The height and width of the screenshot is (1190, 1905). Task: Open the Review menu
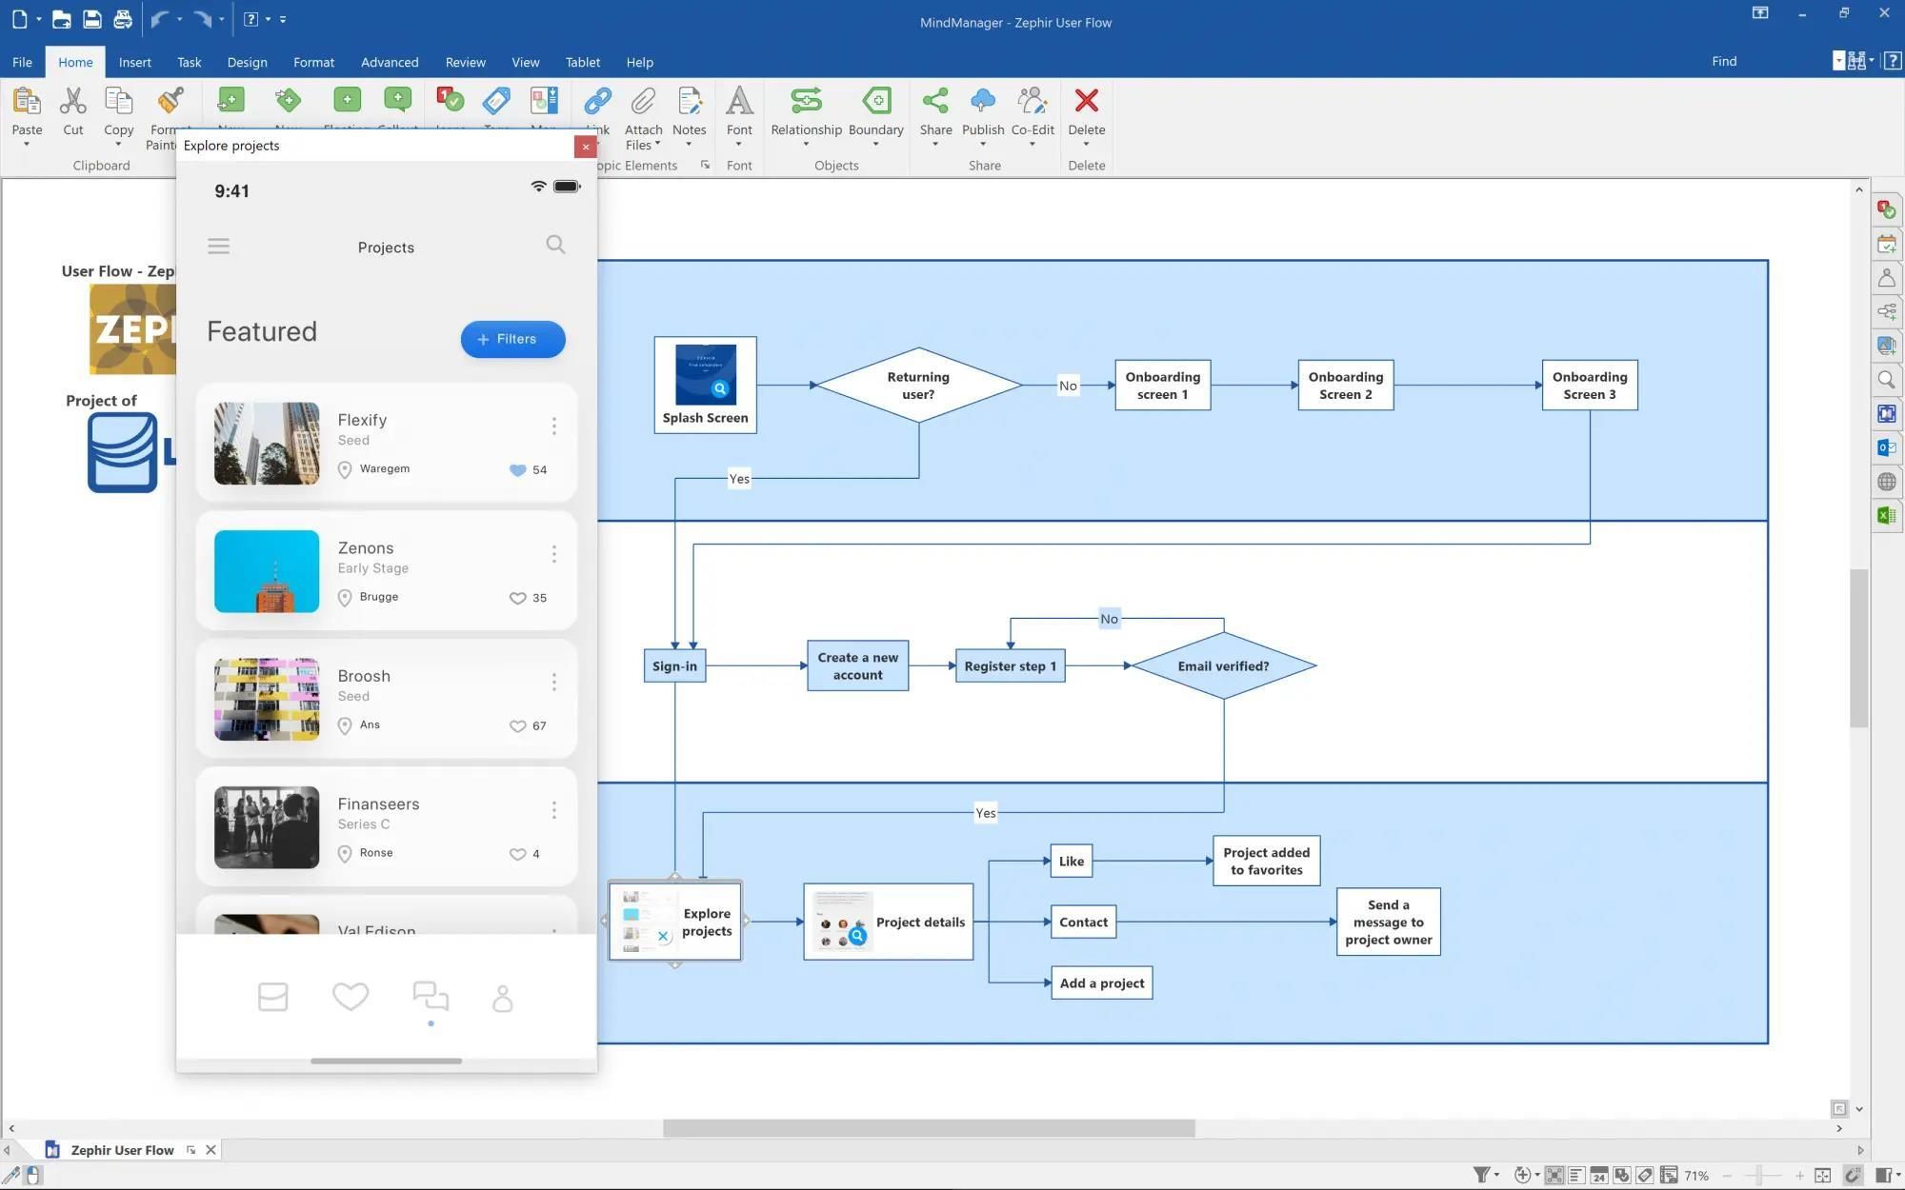465,62
